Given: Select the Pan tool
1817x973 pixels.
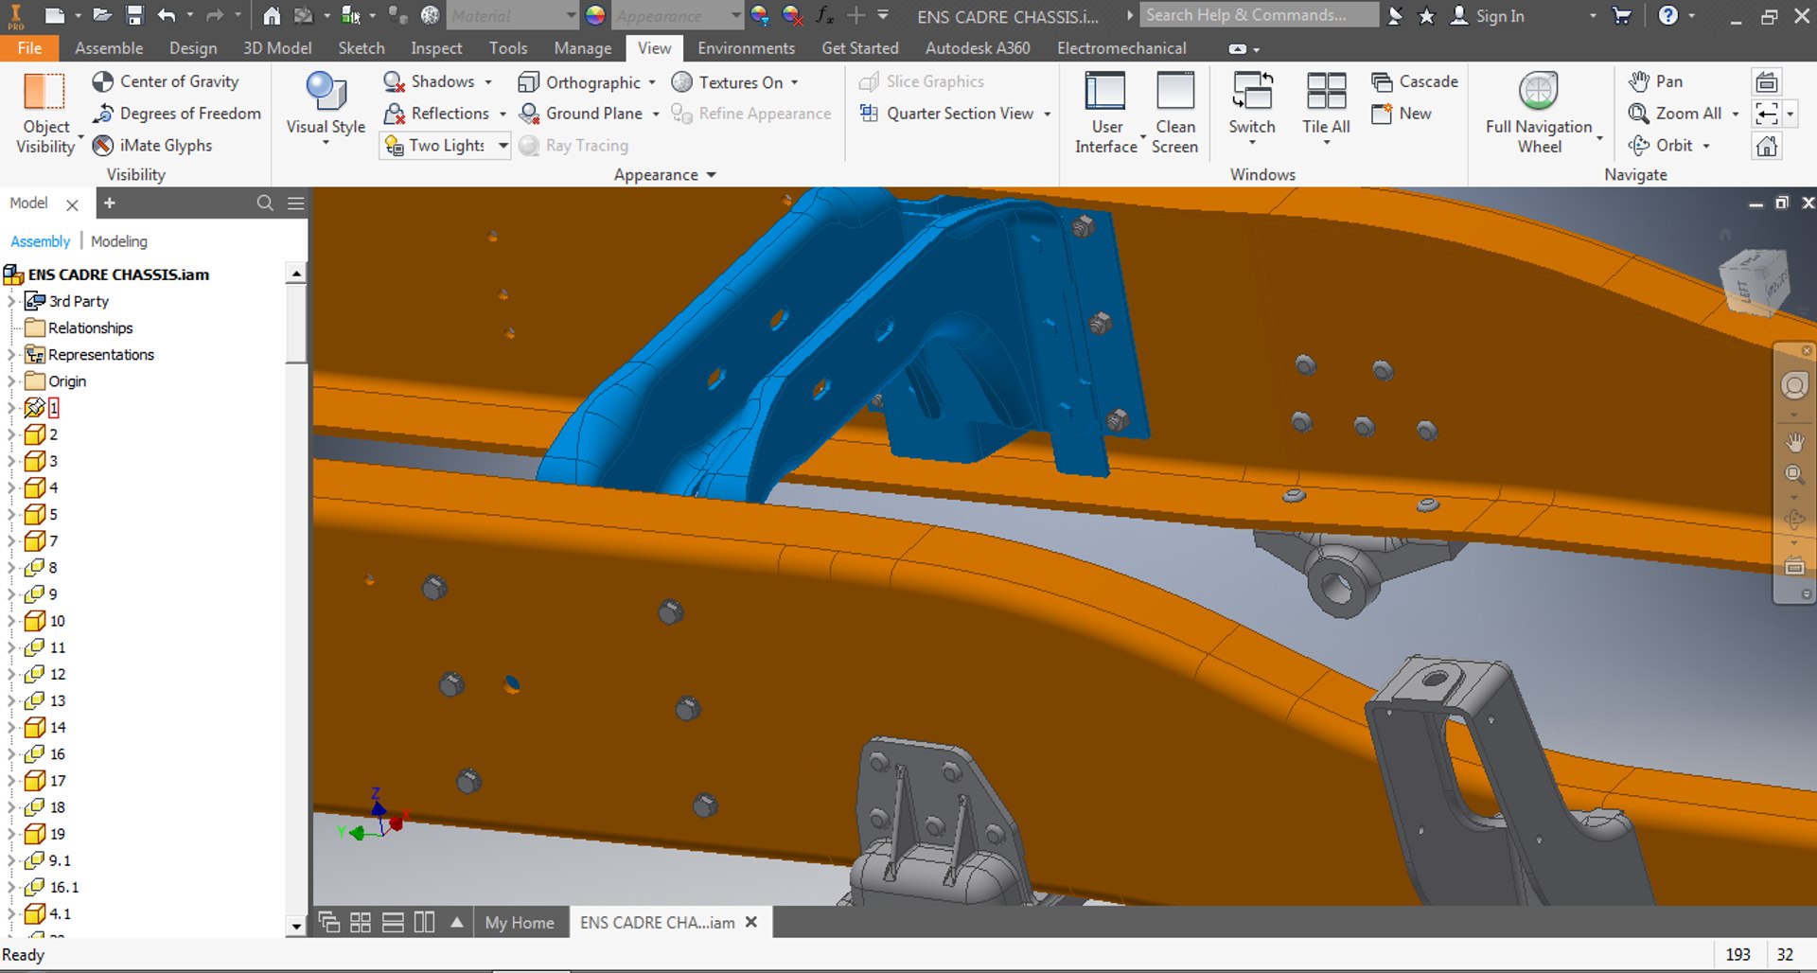Looking at the screenshot, I should [x=1655, y=81].
